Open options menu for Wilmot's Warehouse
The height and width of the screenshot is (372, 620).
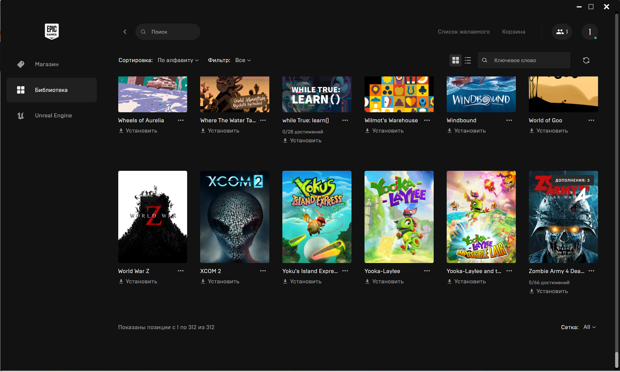coord(427,120)
